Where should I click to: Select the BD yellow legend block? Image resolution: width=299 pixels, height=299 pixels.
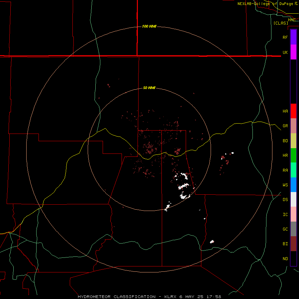click(293, 141)
